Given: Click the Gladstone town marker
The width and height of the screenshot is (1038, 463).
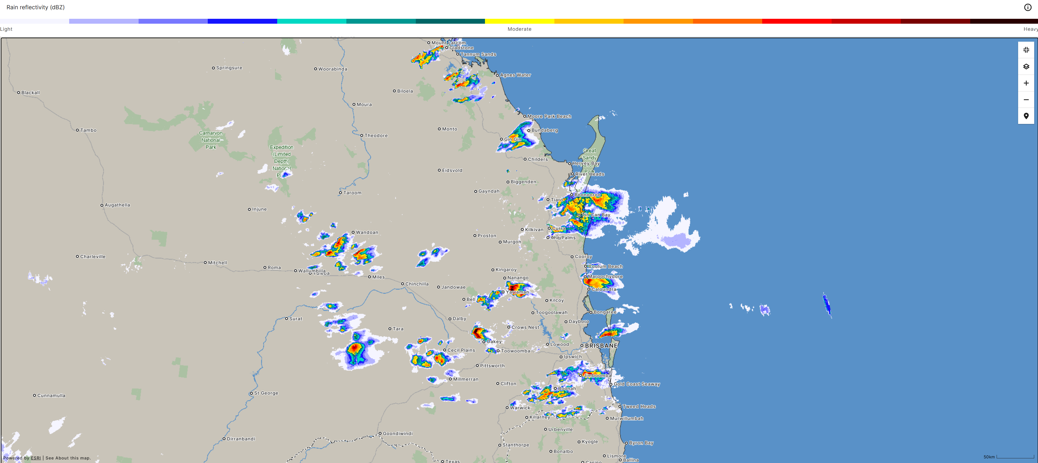Looking at the screenshot, I should coord(447,48).
